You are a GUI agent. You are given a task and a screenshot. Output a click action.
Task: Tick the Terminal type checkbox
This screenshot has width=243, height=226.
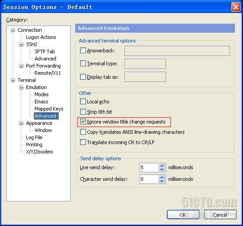click(83, 63)
